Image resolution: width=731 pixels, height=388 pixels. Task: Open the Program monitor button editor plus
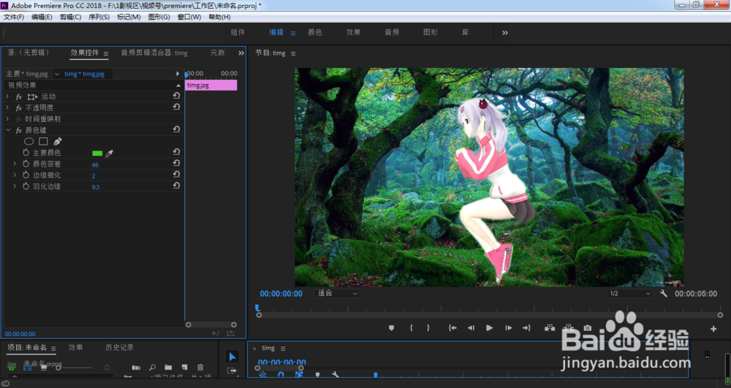[713, 329]
